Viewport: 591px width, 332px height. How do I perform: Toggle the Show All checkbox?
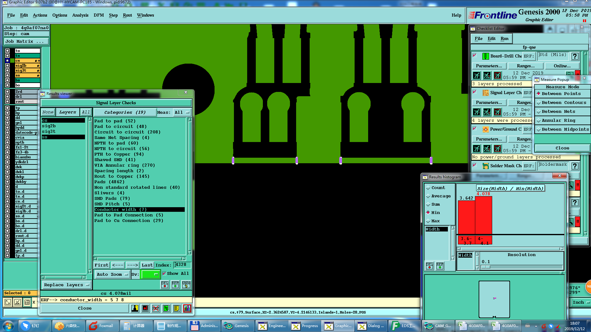[x=164, y=274]
